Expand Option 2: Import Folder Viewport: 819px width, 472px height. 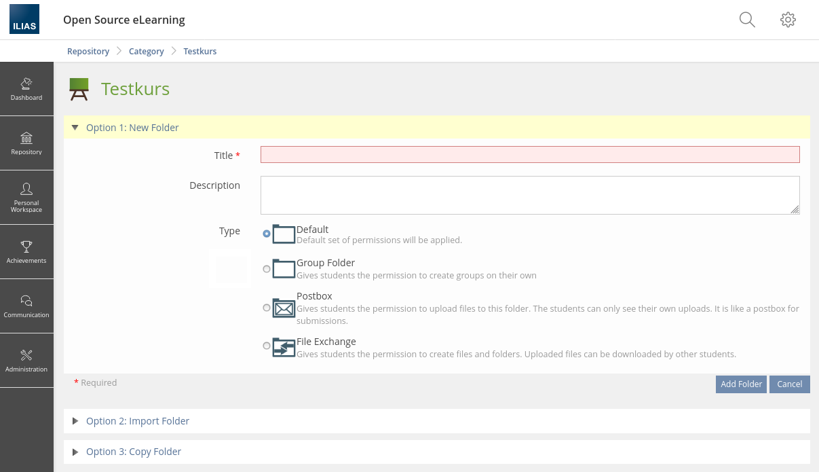tap(137, 421)
